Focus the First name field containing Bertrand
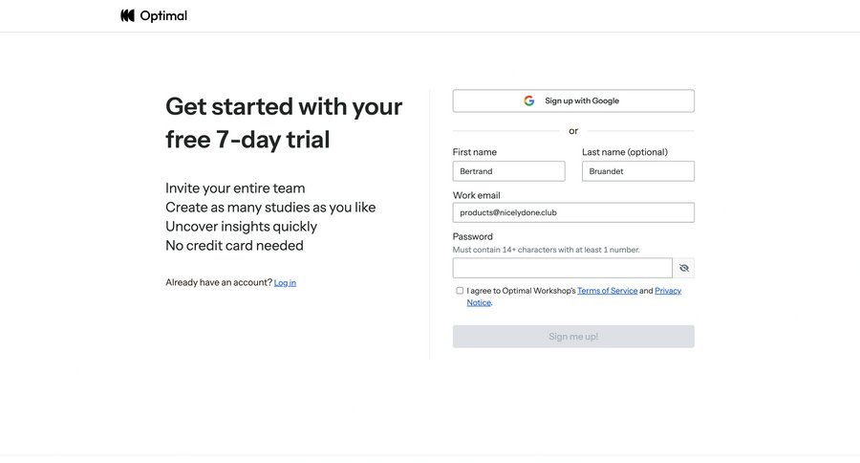Screen dimensions: 860x463 coord(508,171)
